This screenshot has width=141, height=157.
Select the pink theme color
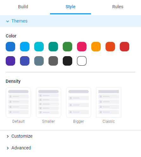click(x=82, y=47)
